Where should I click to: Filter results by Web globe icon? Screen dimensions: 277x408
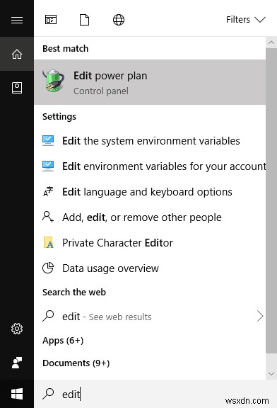[119, 20]
